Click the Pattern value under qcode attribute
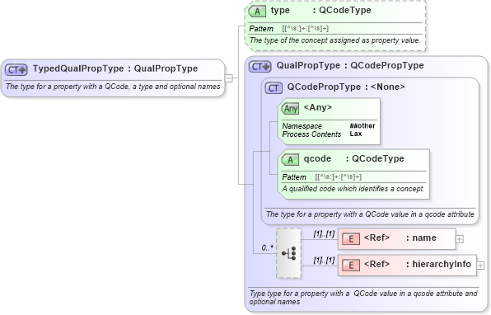491x315 pixels. tap(339, 176)
